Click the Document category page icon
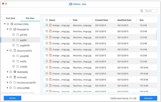The height and width of the screenshot is (102, 161). pos(15,50)
